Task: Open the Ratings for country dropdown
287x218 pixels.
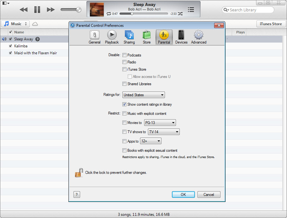Action: [x=143, y=95]
